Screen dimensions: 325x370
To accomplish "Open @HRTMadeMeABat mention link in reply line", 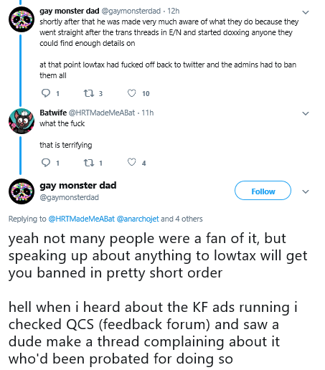I will (x=81, y=219).
